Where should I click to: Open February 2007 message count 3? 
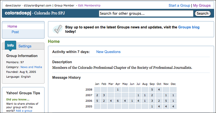(x=104, y=95)
